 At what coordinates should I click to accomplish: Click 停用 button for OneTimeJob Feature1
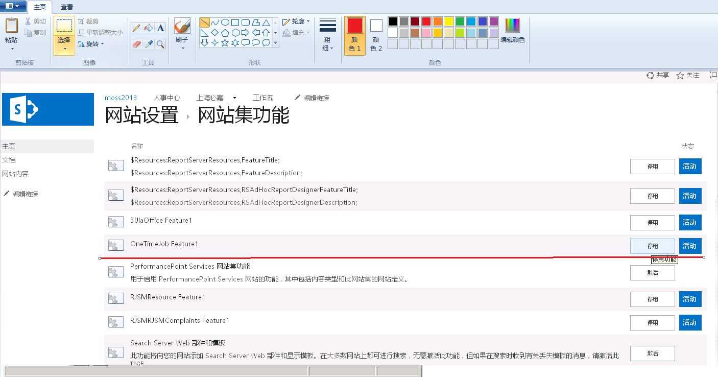coord(653,246)
